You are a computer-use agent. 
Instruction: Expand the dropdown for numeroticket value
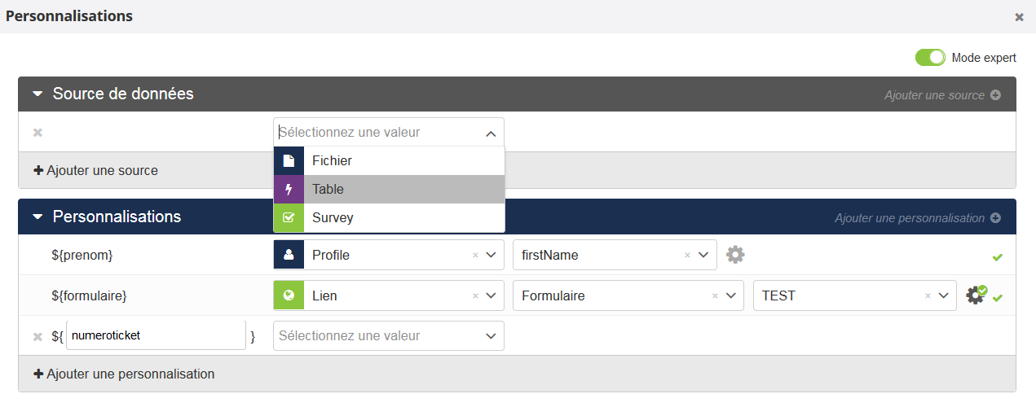pos(491,336)
